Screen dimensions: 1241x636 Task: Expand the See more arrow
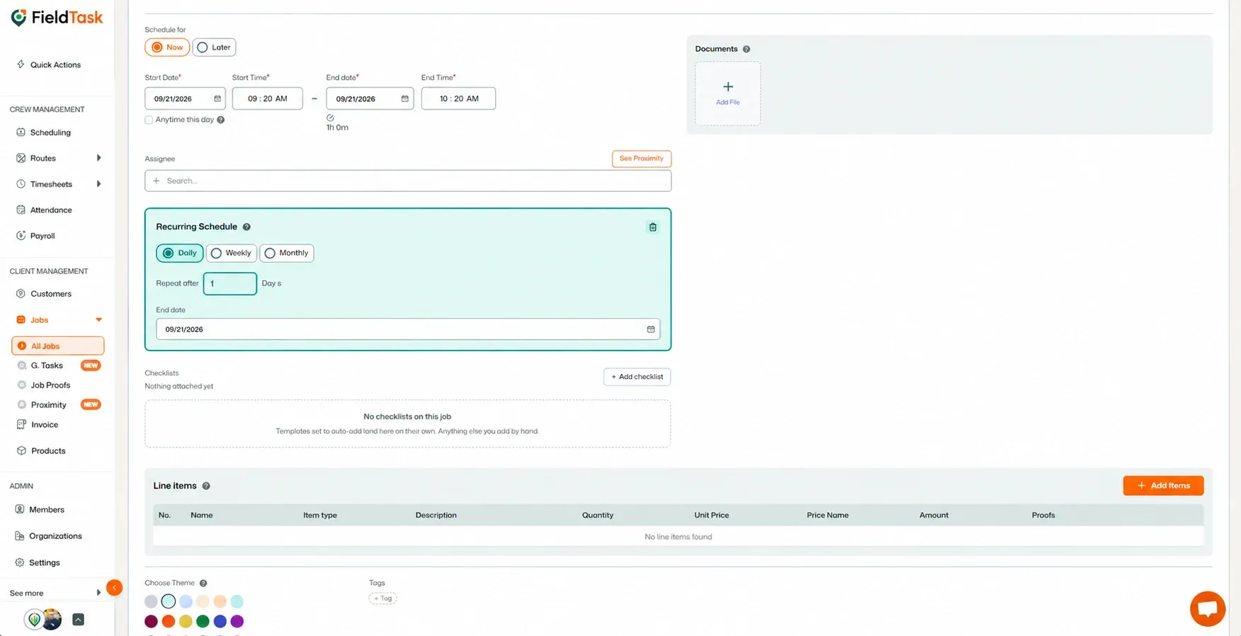[98, 593]
